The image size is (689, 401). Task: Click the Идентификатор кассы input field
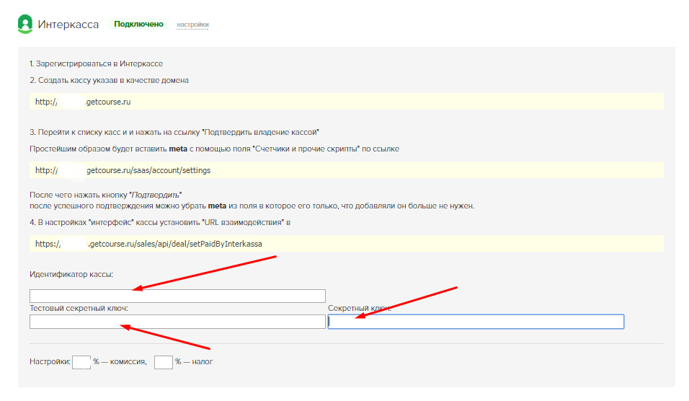tap(177, 296)
